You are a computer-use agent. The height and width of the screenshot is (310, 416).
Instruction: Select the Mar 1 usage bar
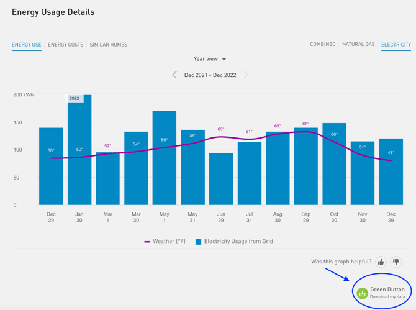click(x=107, y=179)
